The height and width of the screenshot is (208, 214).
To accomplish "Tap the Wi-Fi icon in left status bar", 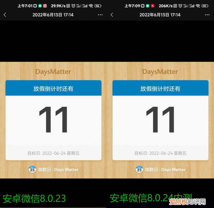I will click(91, 6).
